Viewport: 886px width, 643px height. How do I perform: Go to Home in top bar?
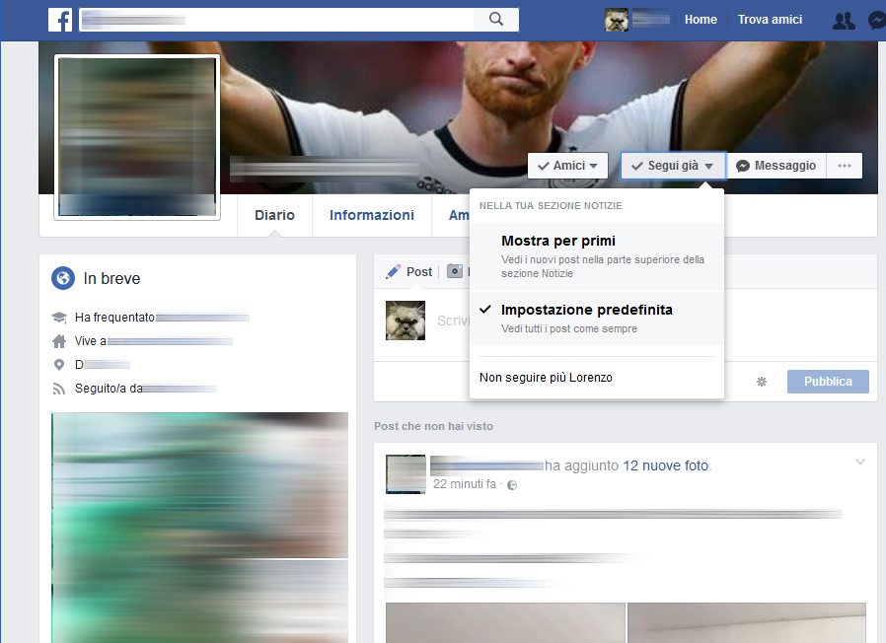pyautogui.click(x=701, y=20)
